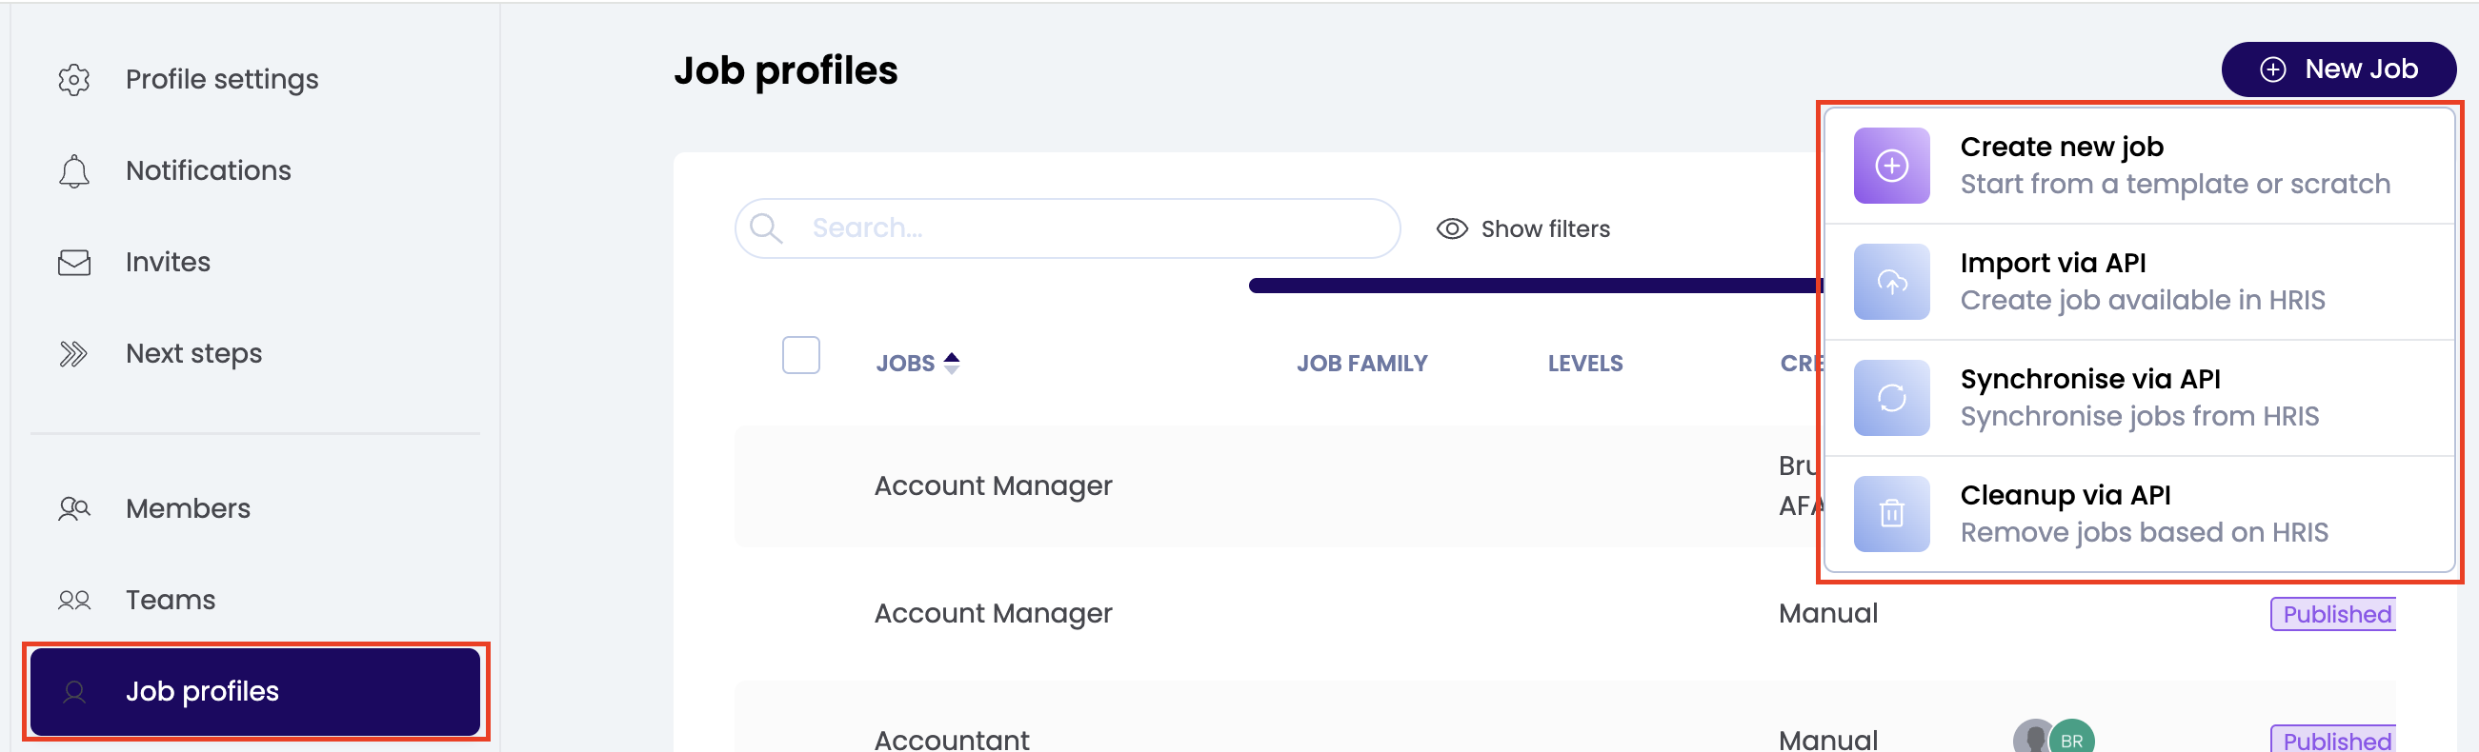2479x752 pixels.
Task: Click the Notifications bell icon
Action: point(74,171)
